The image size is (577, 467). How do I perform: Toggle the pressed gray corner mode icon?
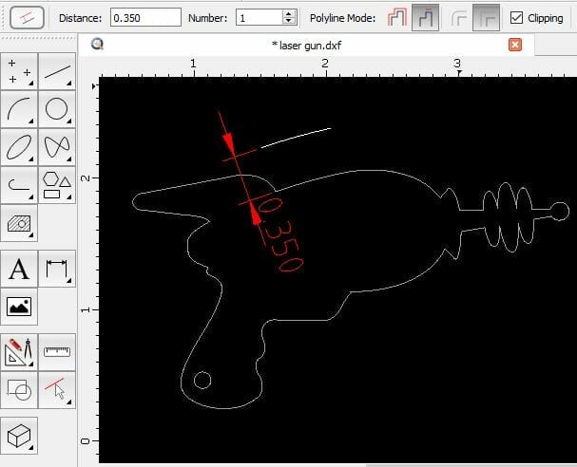click(x=486, y=18)
